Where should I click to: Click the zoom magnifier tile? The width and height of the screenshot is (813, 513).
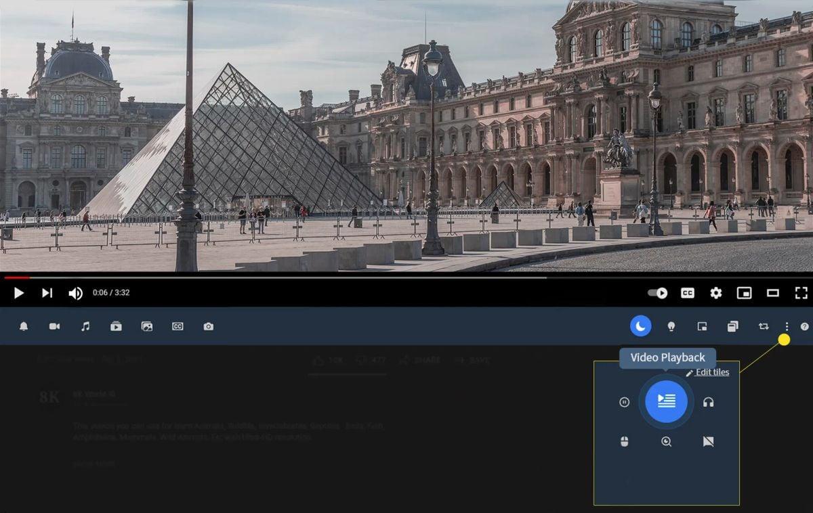[666, 441]
